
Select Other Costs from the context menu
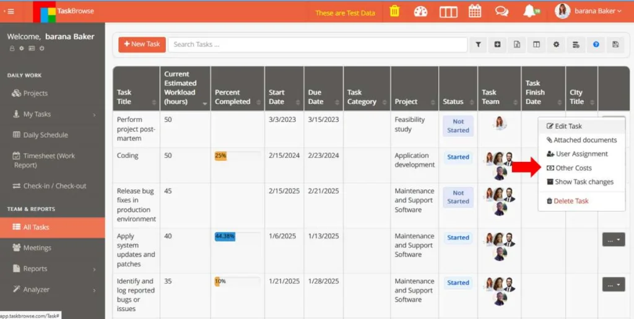(573, 168)
